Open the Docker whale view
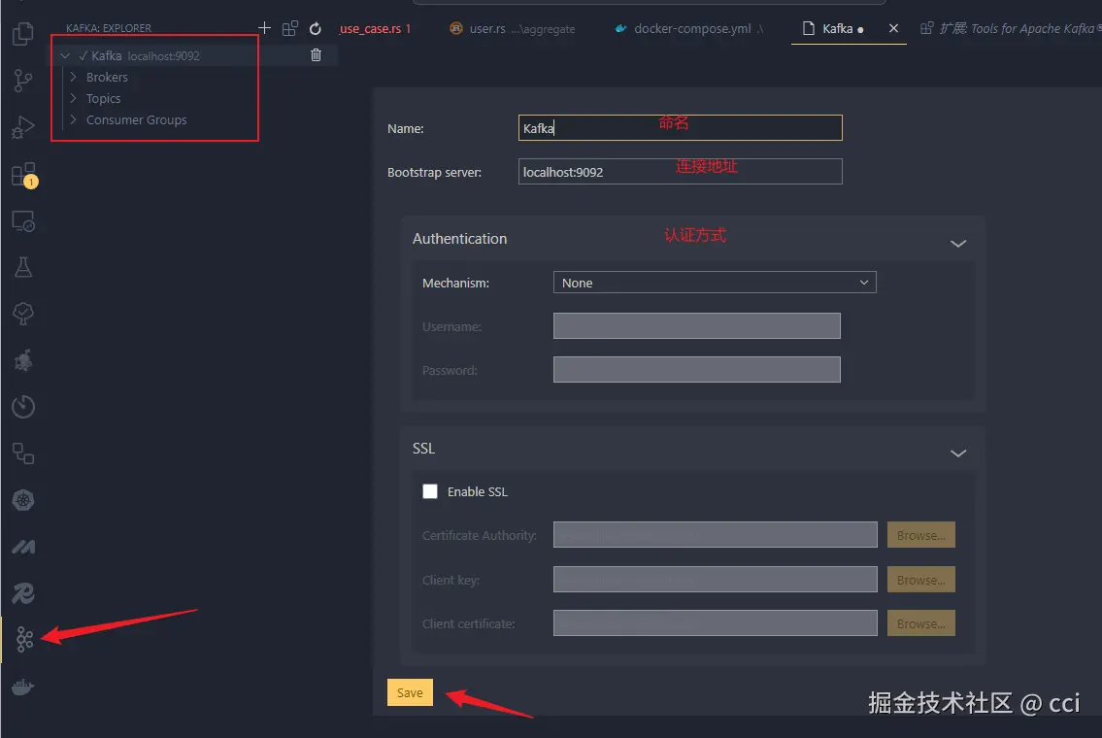The image size is (1102, 738). point(23,687)
